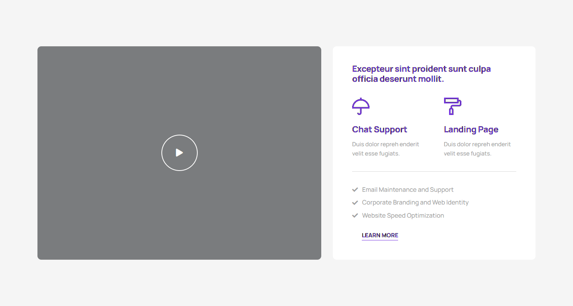Click the paint roller icon above Landing Page

(x=453, y=106)
